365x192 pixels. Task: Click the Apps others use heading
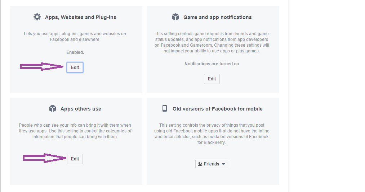[81, 109]
